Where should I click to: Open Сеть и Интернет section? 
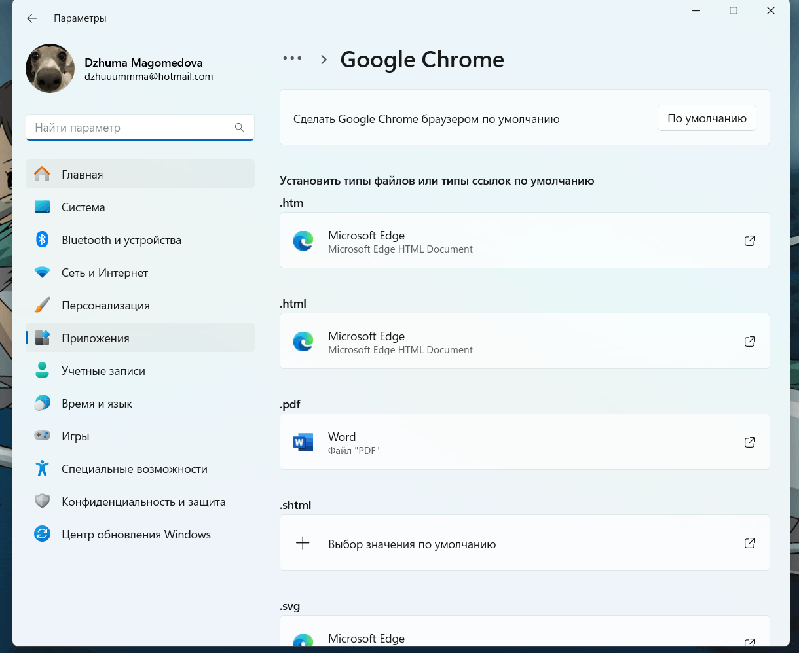point(140,272)
